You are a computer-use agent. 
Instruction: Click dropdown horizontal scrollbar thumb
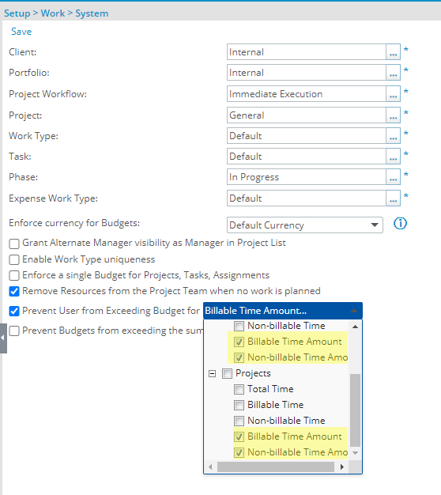pyautogui.click(x=276, y=467)
